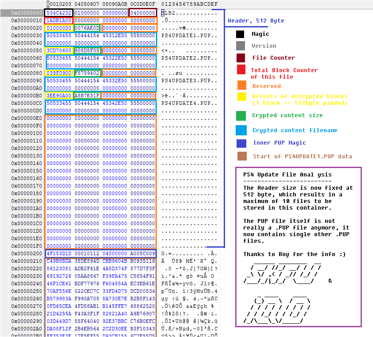Image resolution: width=373 pixels, height=337 pixels.
Task: Click the Header, 512 Byte label
Action: point(256,21)
